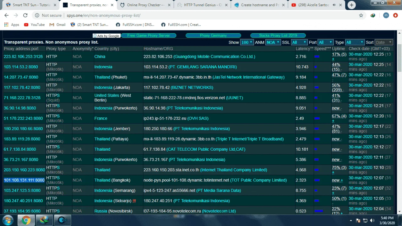
Task: Open the China country link
Action: (100, 56)
